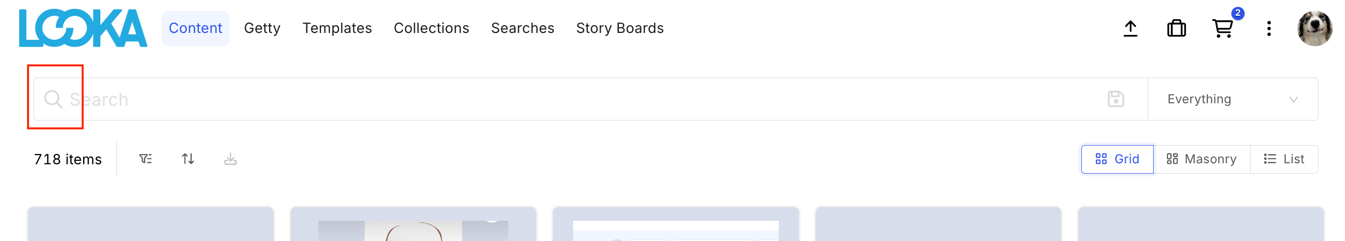Open the filter options icon
Viewport: 1345px width, 241px height.
(146, 158)
